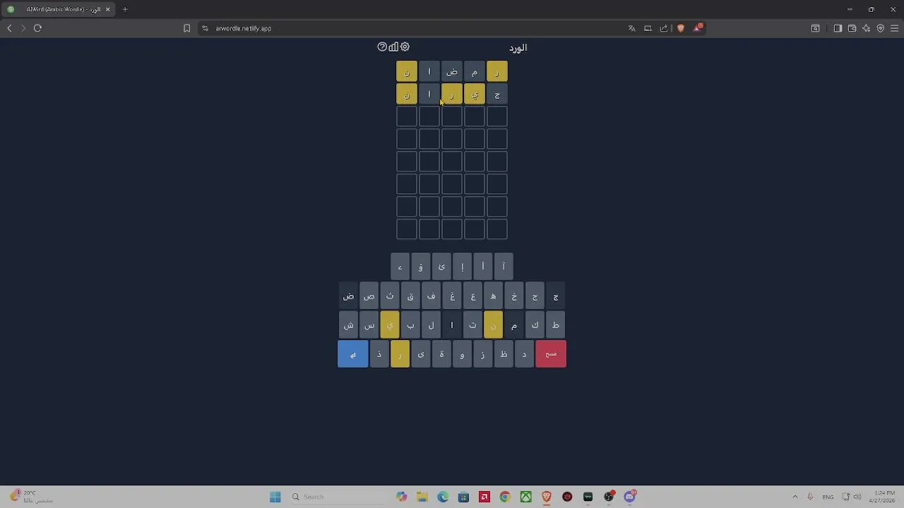
Task: Open the game settings gear icon
Action: 405,47
